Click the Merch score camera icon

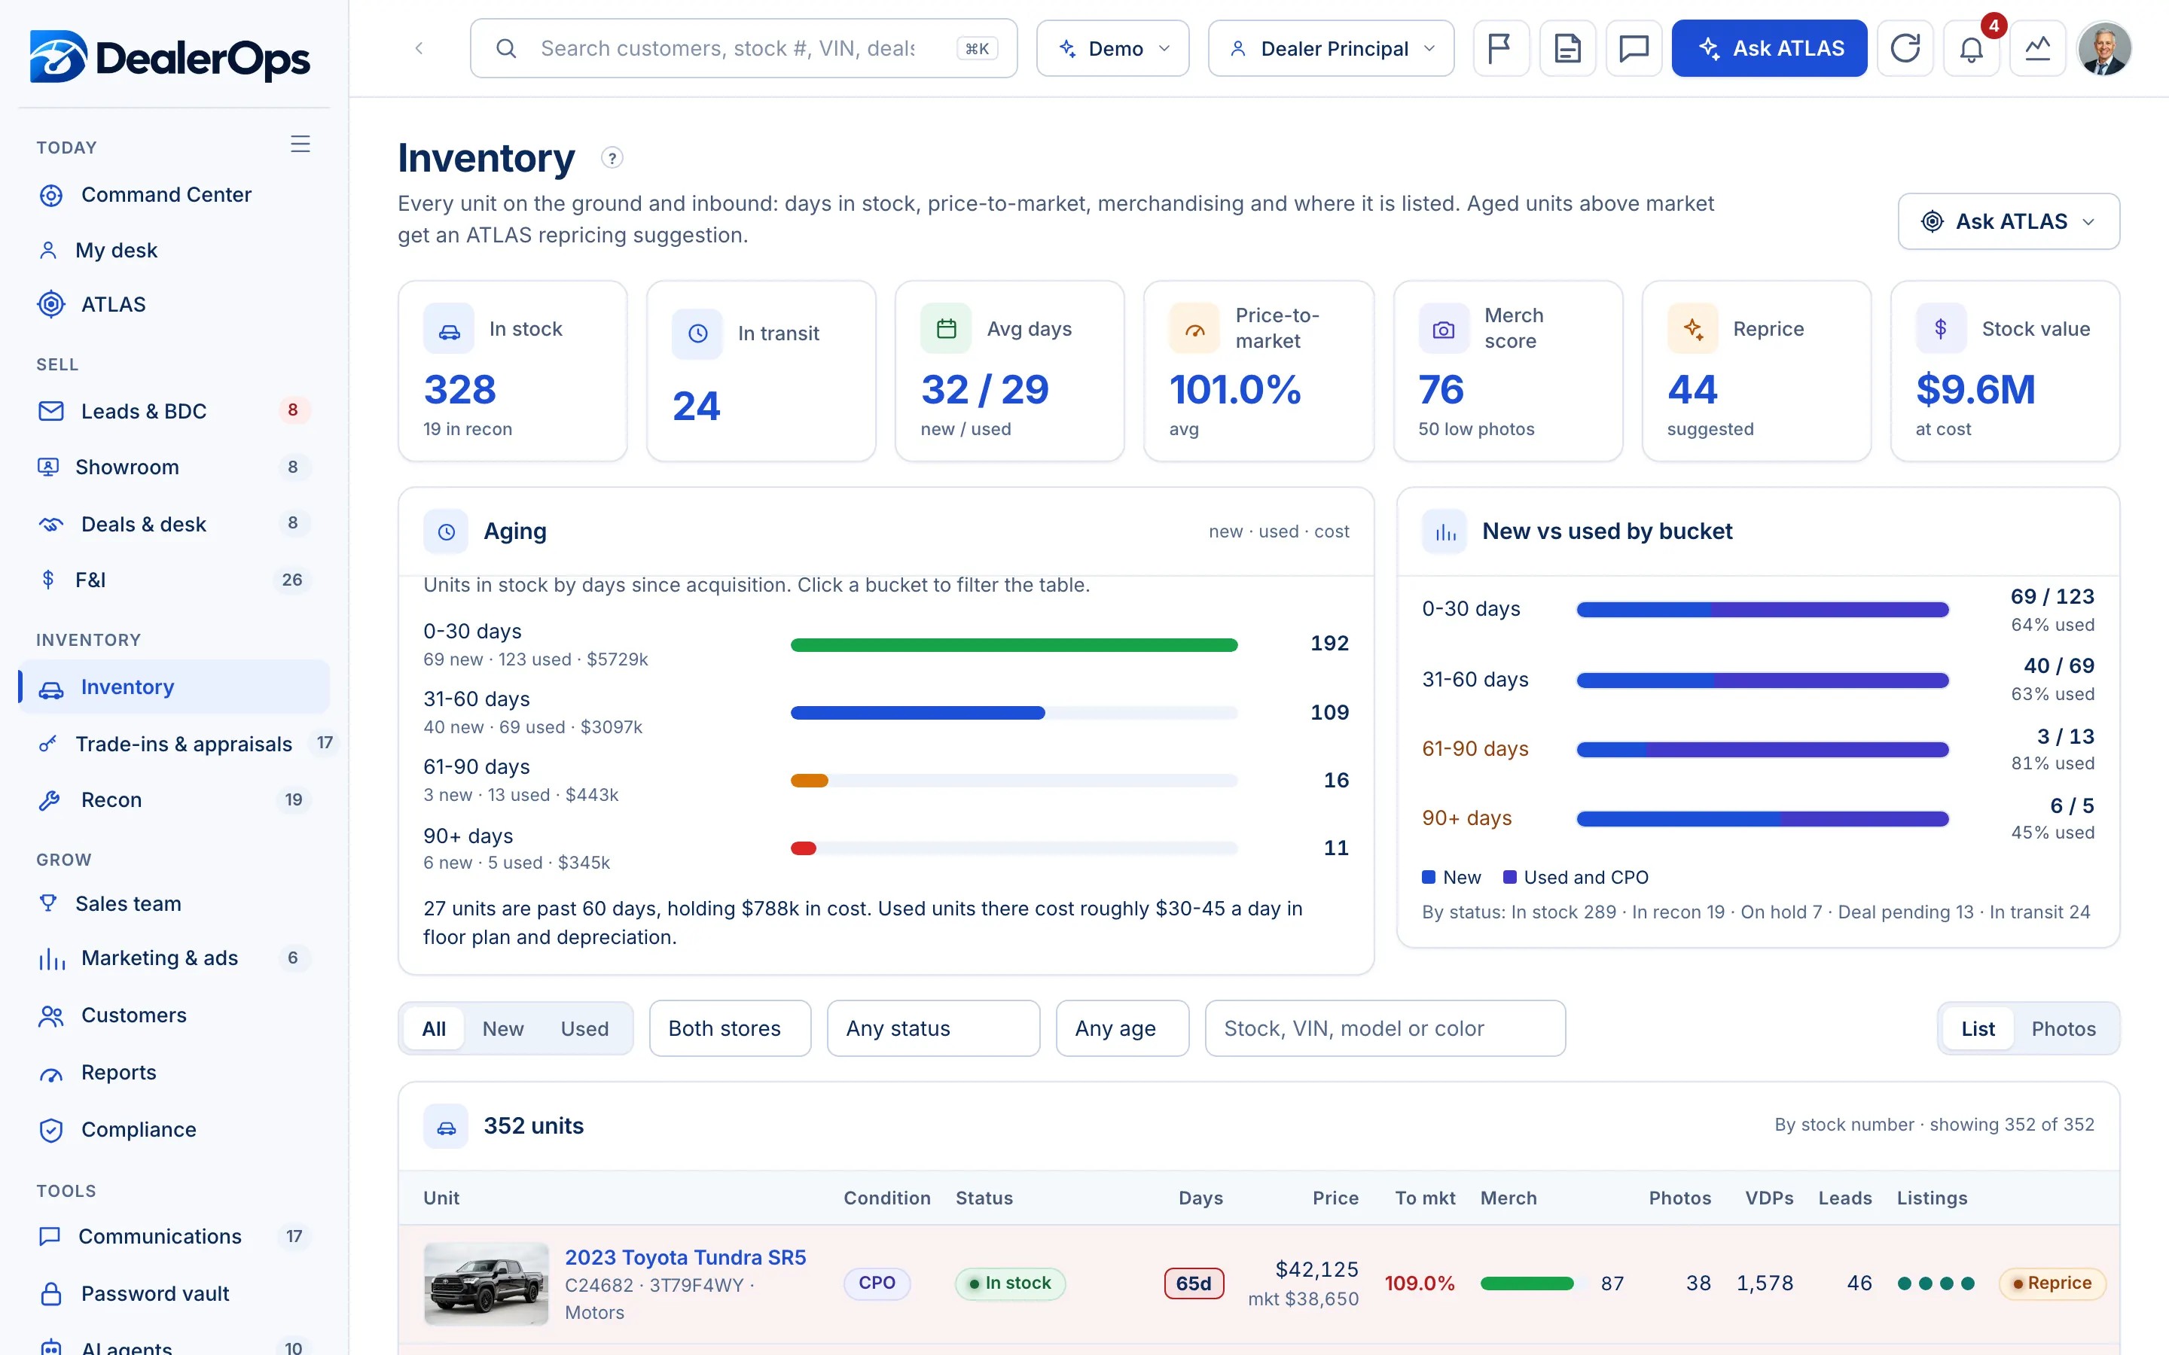pos(1443,329)
